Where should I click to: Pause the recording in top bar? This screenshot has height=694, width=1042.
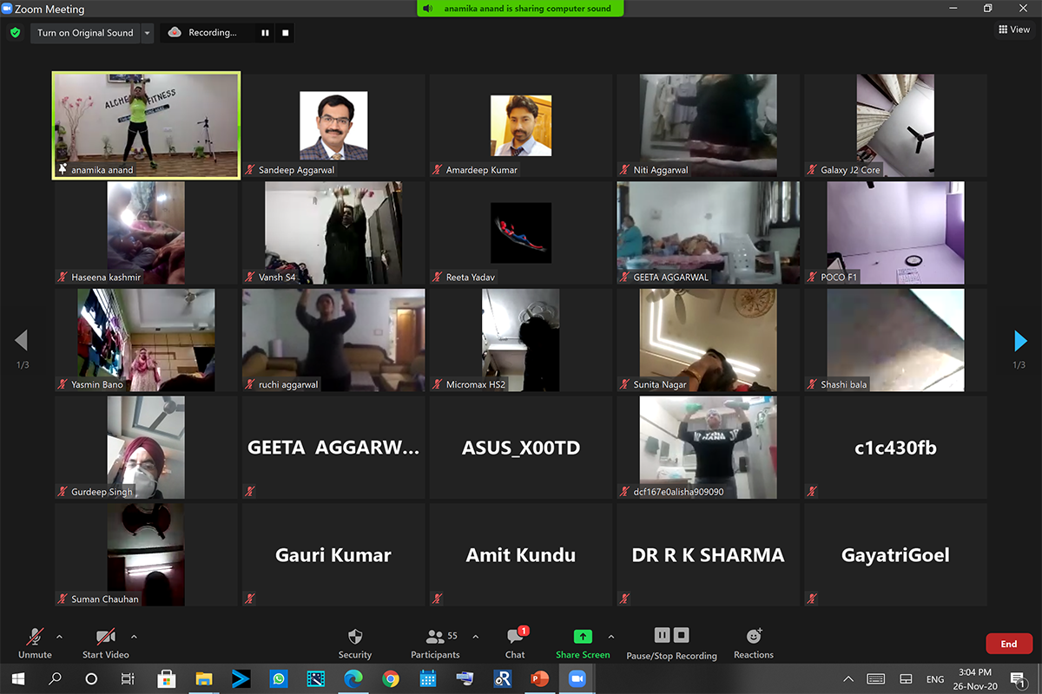coord(265,33)
